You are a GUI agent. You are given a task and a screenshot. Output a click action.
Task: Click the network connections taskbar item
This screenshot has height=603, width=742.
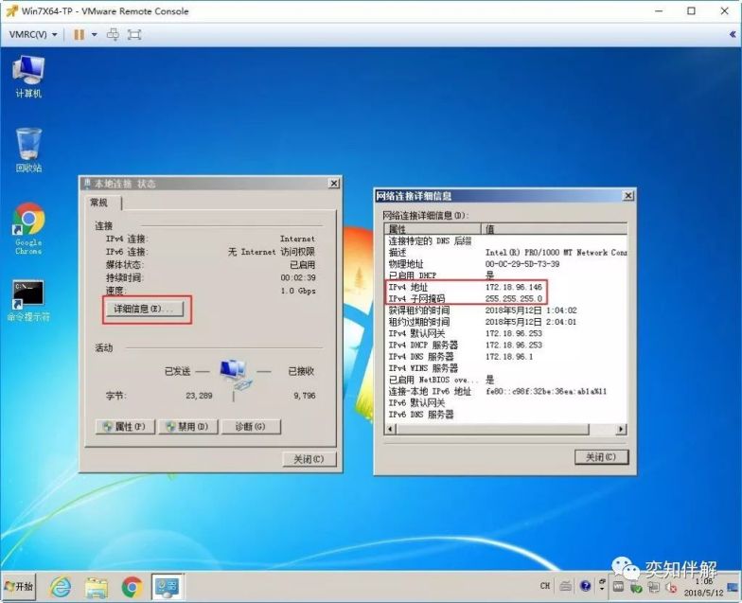click(168, 587)
